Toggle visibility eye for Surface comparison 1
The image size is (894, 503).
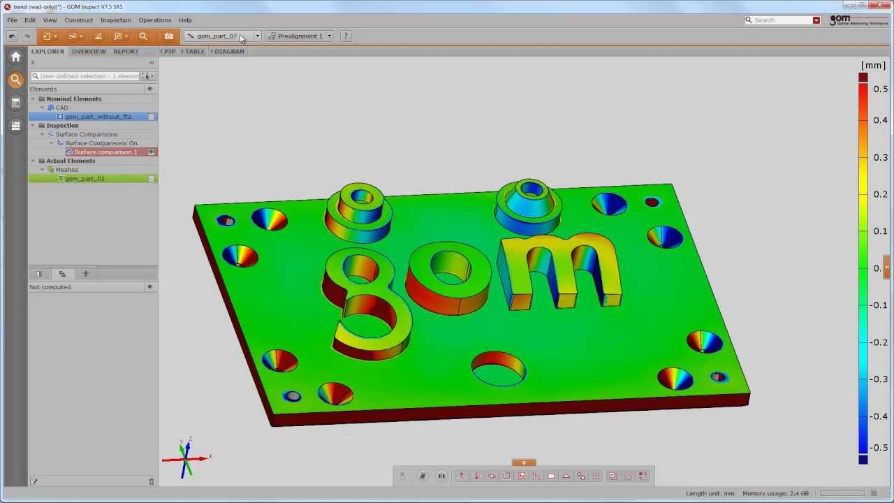click(x=151, y=152)
